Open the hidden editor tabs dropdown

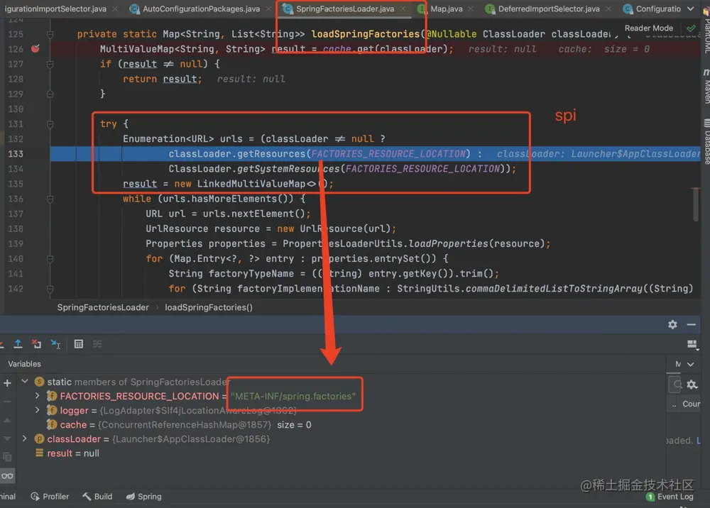(691, 9)
